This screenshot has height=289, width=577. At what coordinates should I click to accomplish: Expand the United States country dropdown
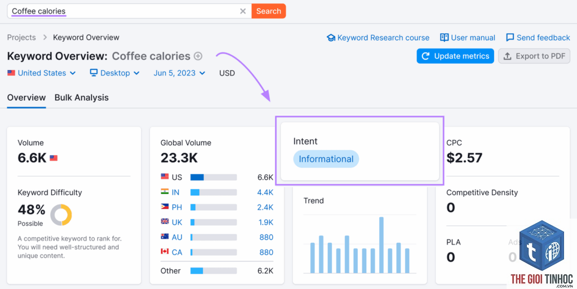[42, 73]
